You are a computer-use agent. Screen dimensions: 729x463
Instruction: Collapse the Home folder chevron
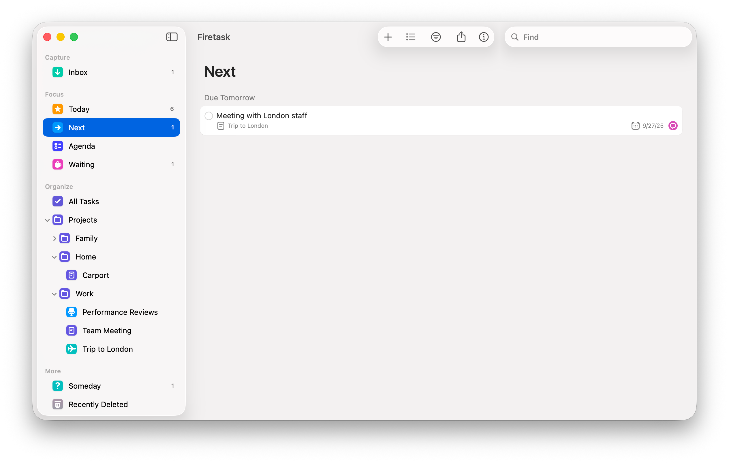tap(54, 257)
